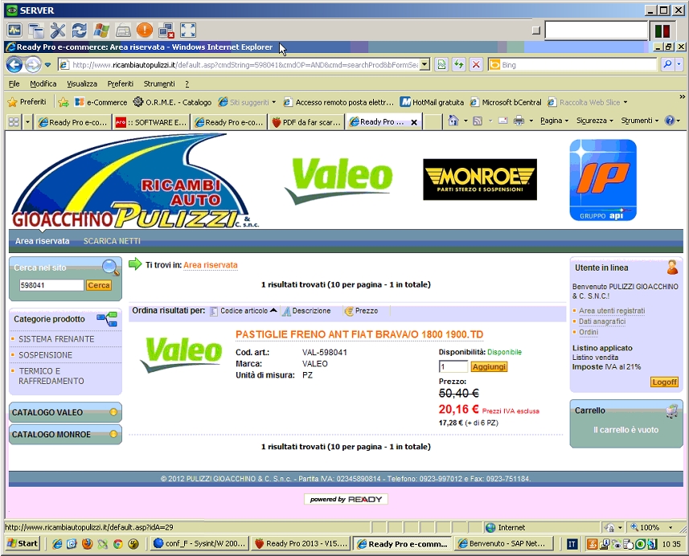This screenshot has width=689, height=556.
Task: Click the compatibility view icon beside address bar
Action: (x=441, y=64)
